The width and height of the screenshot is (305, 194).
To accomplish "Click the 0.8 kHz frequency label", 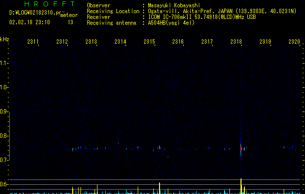I will point(4,136).
